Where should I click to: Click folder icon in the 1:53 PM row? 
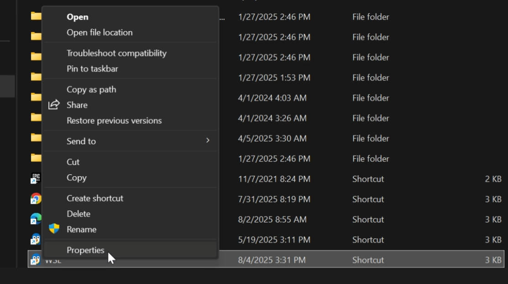[36, 77]
